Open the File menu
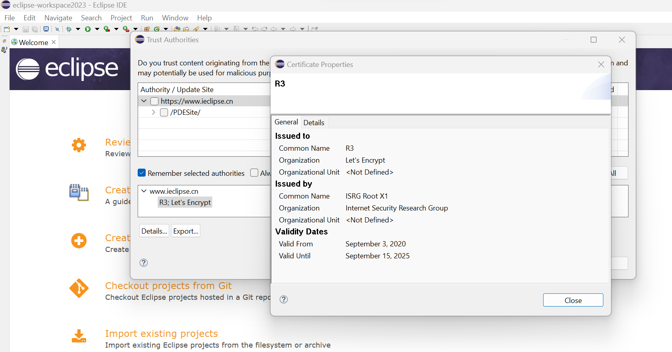672x352 pixels. click(10, 18)
